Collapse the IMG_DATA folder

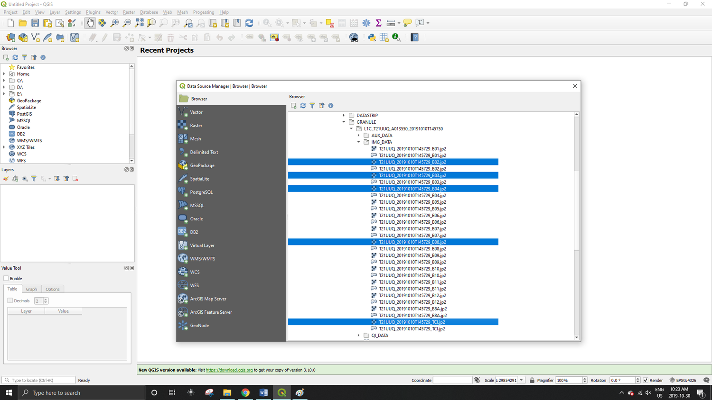click(x=359, y=142)
